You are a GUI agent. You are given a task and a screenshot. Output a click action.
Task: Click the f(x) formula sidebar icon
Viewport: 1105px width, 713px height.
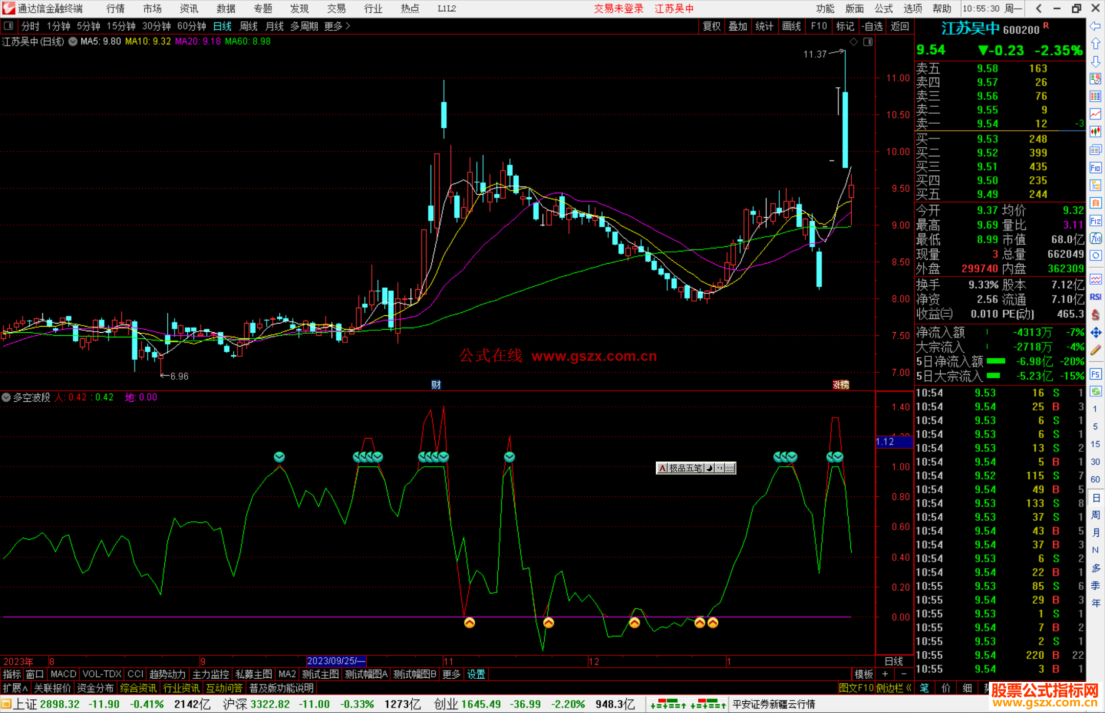[1095, 238]
